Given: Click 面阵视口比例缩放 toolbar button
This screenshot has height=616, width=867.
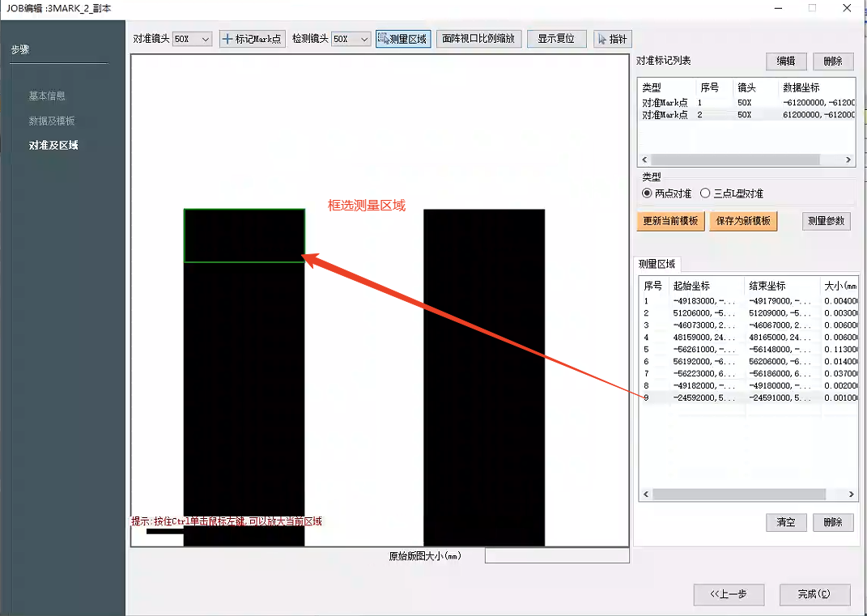Looking at the screenshot, I should [478, 39].
